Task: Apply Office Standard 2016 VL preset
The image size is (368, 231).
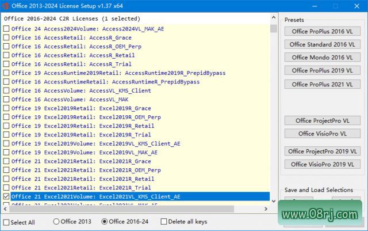Action: pyautogui.click(x=323, y=44)
